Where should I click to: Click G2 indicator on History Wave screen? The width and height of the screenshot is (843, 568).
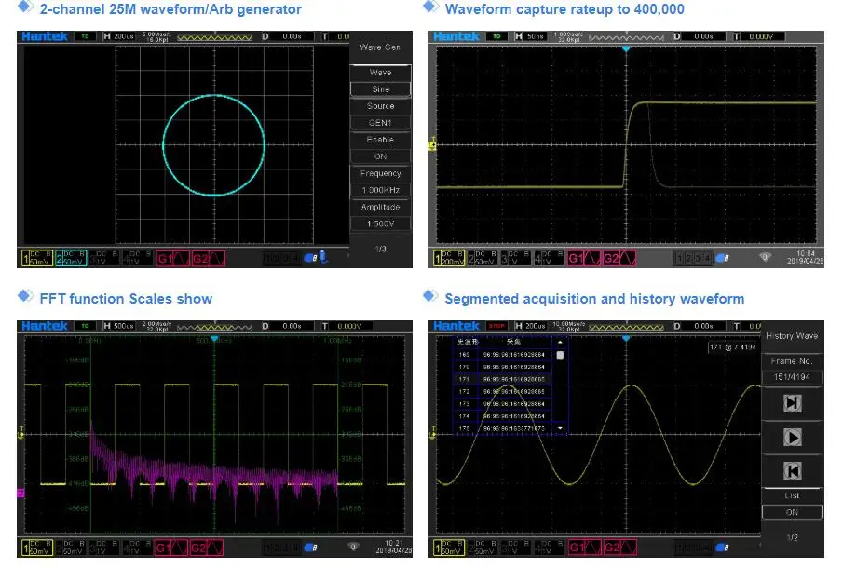619,548
